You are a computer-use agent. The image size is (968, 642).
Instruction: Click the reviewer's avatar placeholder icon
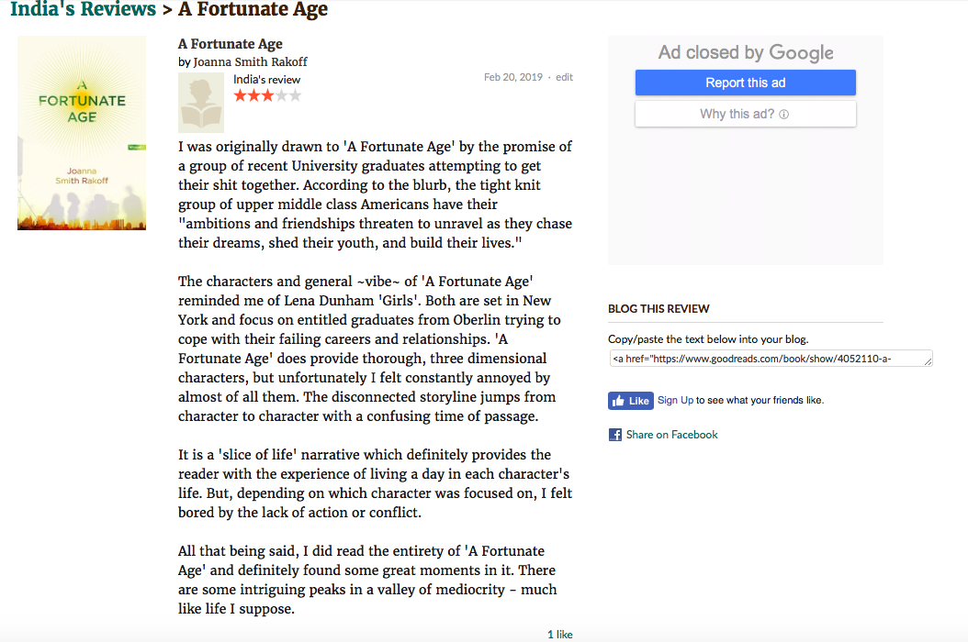[x=201, y=103]
